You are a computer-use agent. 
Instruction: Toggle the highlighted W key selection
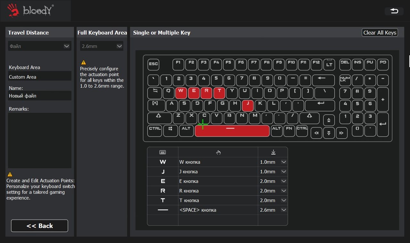pyautogui.click(x=181, y=93)
